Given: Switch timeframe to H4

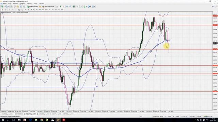Looking at the screenshot, I should pyautogui.click(x=53, y=10).
